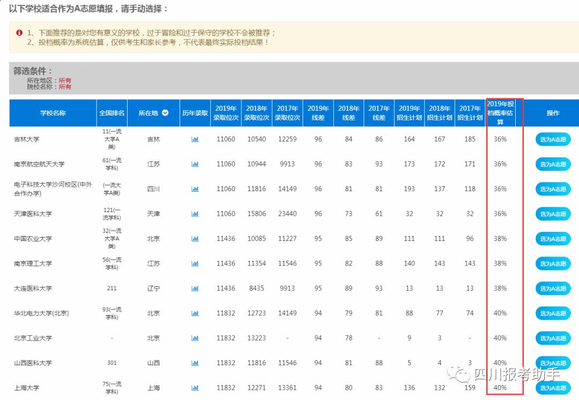
Task: Pick 华北电力大学(北京) as A志愿
Action: pos(553,313)
